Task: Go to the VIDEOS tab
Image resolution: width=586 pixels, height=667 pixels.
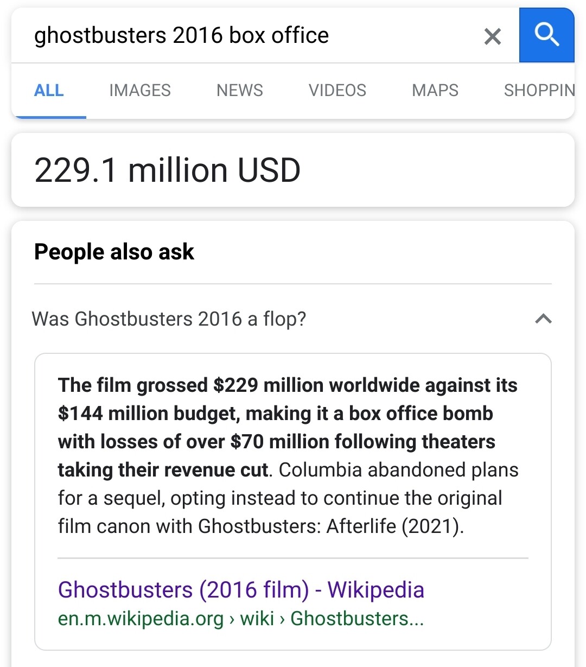Action: tap(337, 91)
